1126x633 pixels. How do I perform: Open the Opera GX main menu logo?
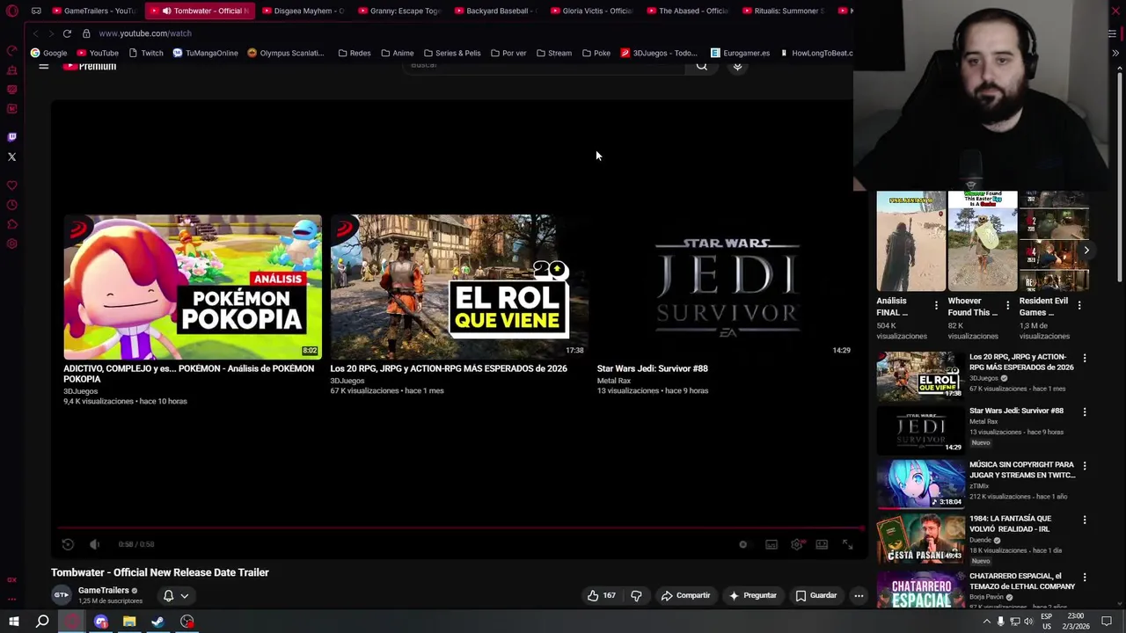click(x=11, y=11)
